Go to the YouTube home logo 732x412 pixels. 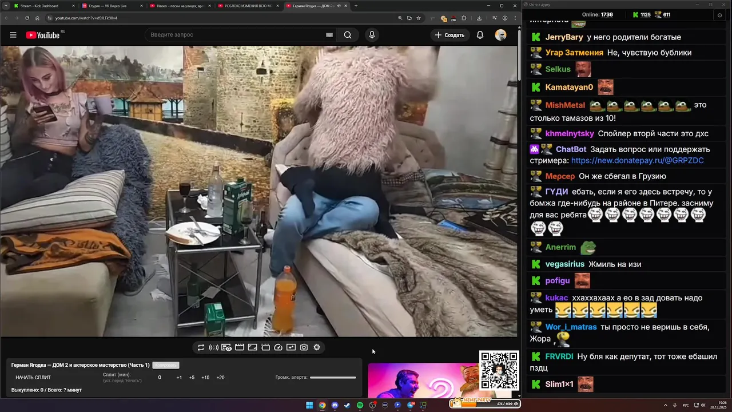[x=43, y=35]
